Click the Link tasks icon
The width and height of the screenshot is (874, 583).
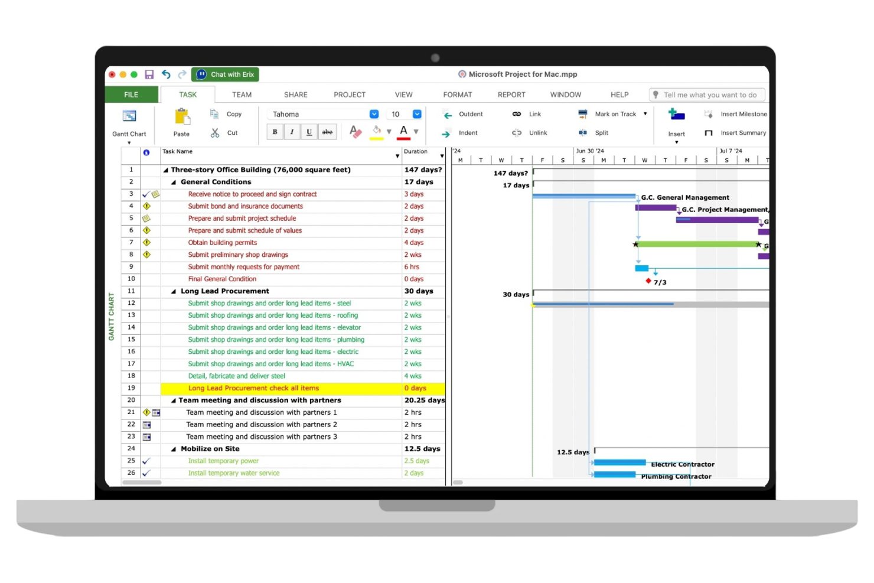(517, 114)
